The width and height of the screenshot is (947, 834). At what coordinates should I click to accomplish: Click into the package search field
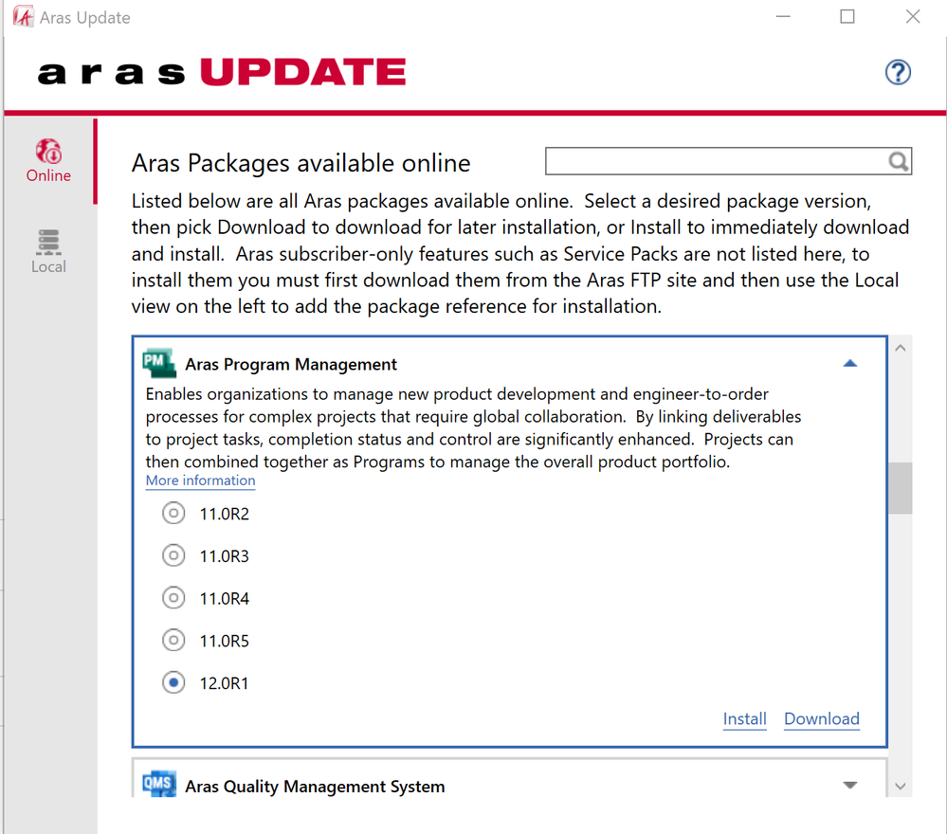tap(716, 162)
